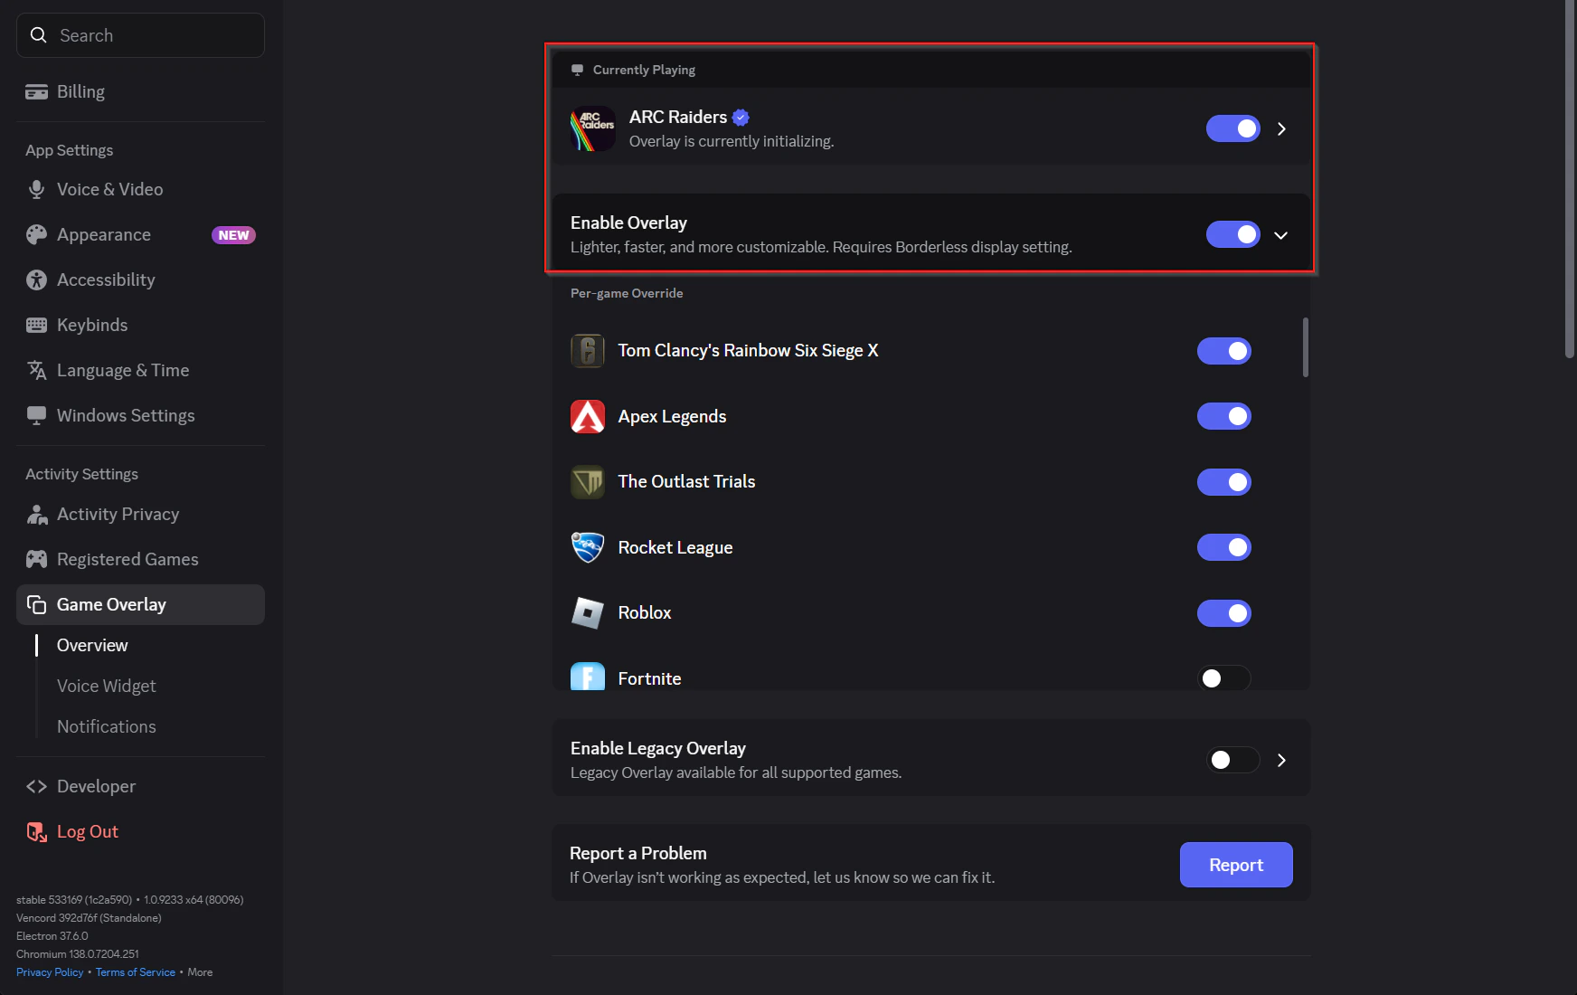Click the More link in footer

(x=200, y=972)
